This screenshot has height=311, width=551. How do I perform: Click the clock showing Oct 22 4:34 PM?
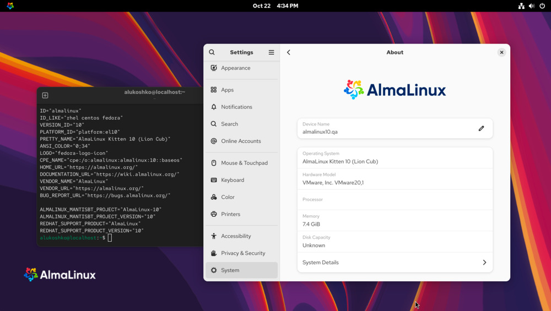click(275, 6)
